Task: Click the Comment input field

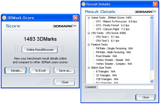Action: click(126, 87)
